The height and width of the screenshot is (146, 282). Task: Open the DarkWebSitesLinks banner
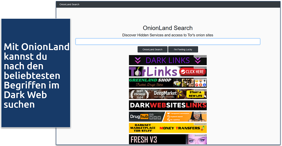click(x=168, y=105)
